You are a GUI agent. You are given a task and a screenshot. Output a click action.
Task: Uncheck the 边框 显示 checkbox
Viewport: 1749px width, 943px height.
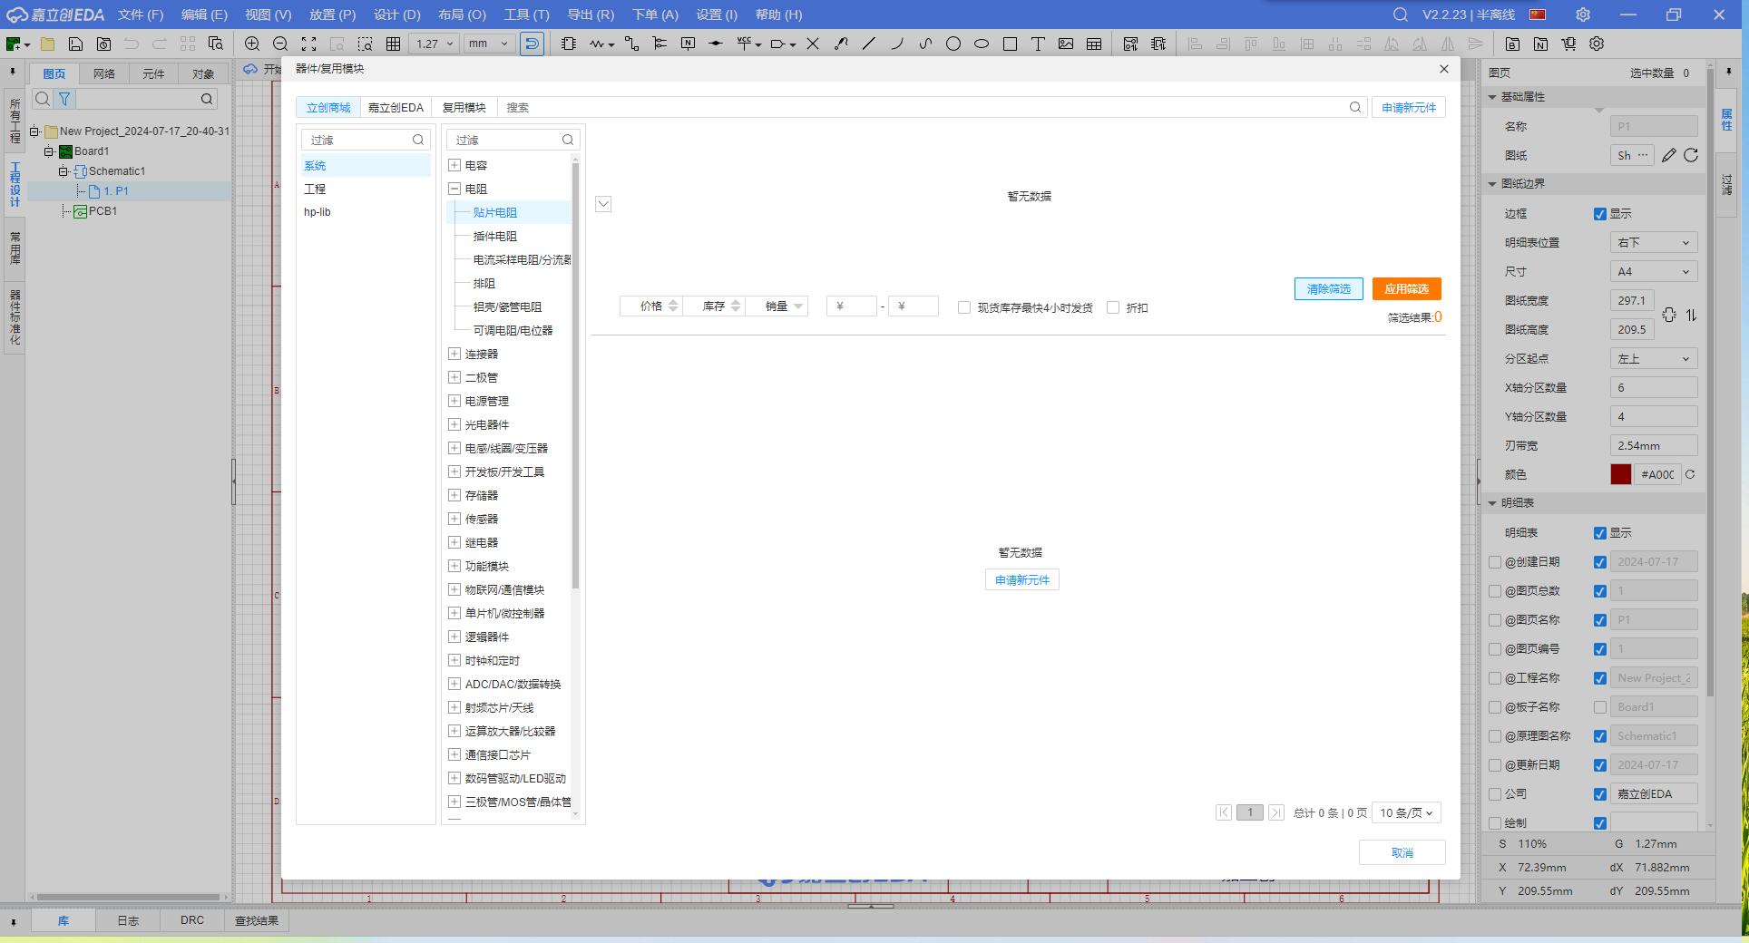(x=1600, y=214)
